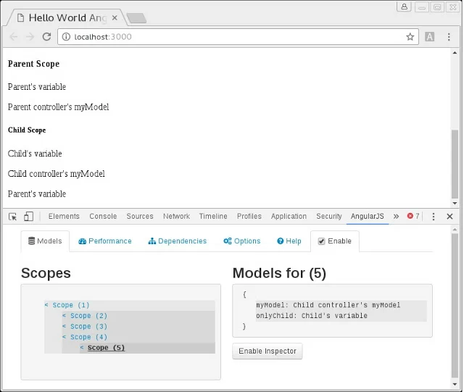Viewport: 464px width, 392px height.
Task: Show more DevTools tabs with the chevron
Action: [x=396, y=217]
